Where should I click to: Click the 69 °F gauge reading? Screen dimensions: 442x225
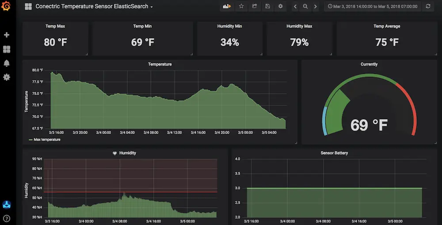click(x=369, y=125)
